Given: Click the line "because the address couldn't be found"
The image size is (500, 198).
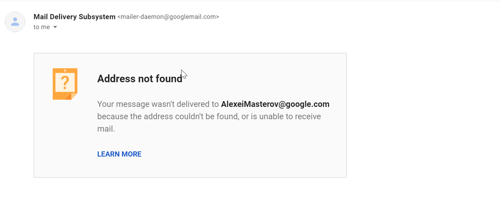Looking at the screenshot, I should click(168, 116).
